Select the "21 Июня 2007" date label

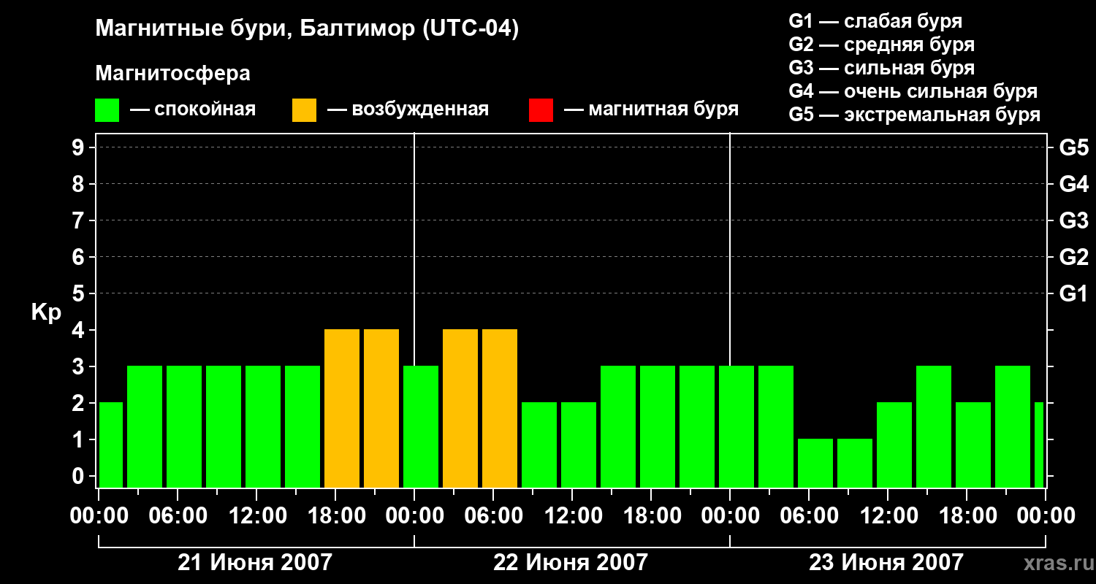click(255, 563)
